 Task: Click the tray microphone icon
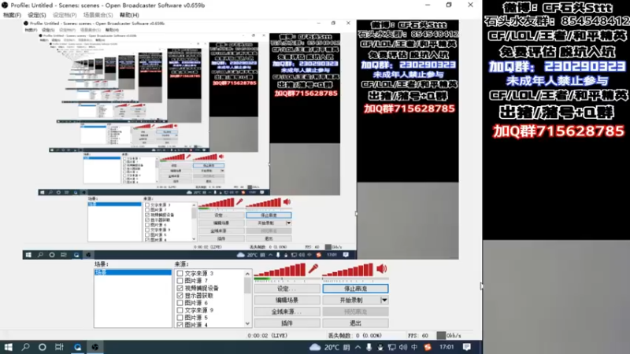tap(369, 347)
